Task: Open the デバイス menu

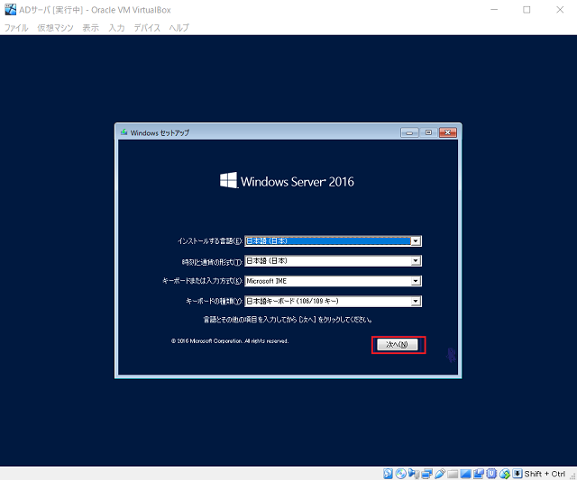Action: (x=147, y=28)
